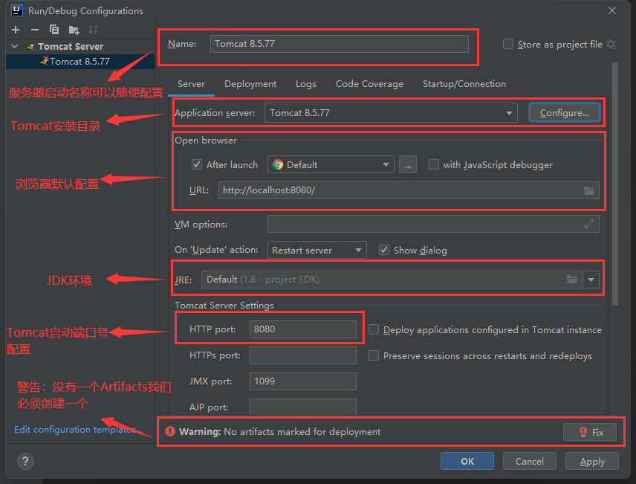Click the vertical scrollbar of settings panel
This screenshot has height=484, width=636.
coord(615,184)
